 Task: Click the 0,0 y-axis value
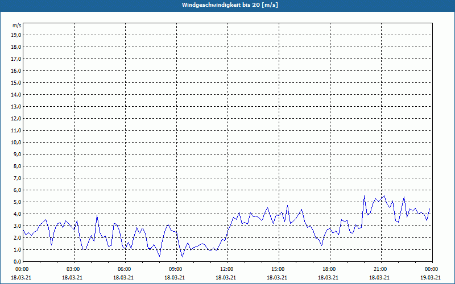tap(17, 261)
